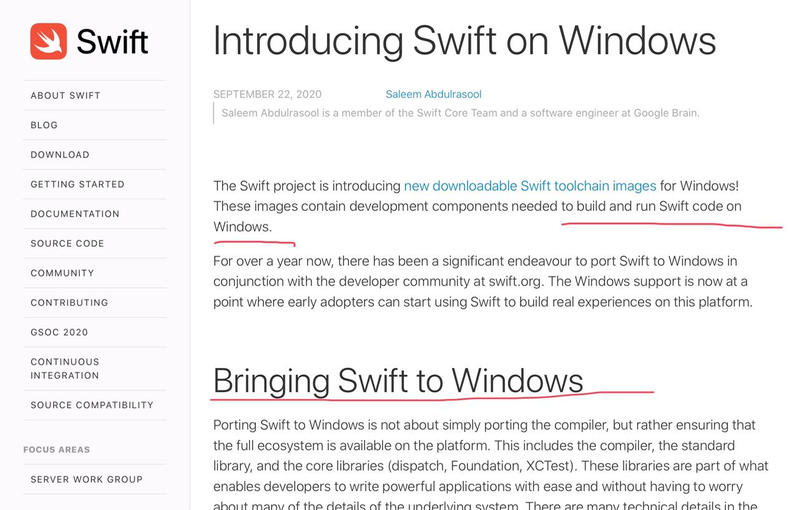The width and height of the screenshot is (799, 510).
Task: Navigate to Getting Started
Action: pyautogui.click(x=77, y=184)
